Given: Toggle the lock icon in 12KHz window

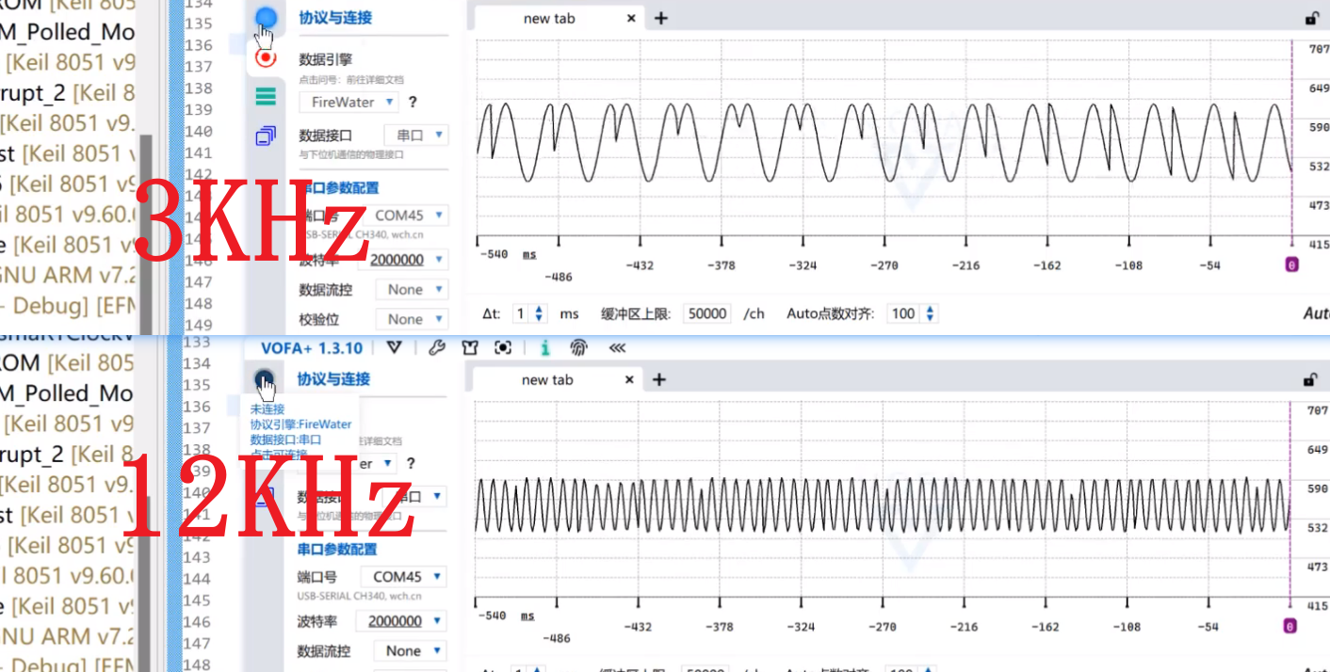Looking at the screenshot, I should tap(1309, 380).
